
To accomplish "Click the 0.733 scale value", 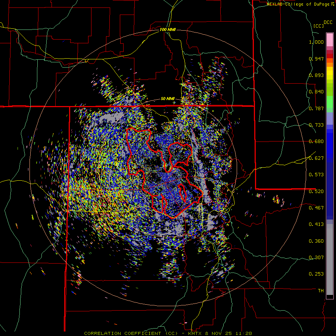I will 316,125.
